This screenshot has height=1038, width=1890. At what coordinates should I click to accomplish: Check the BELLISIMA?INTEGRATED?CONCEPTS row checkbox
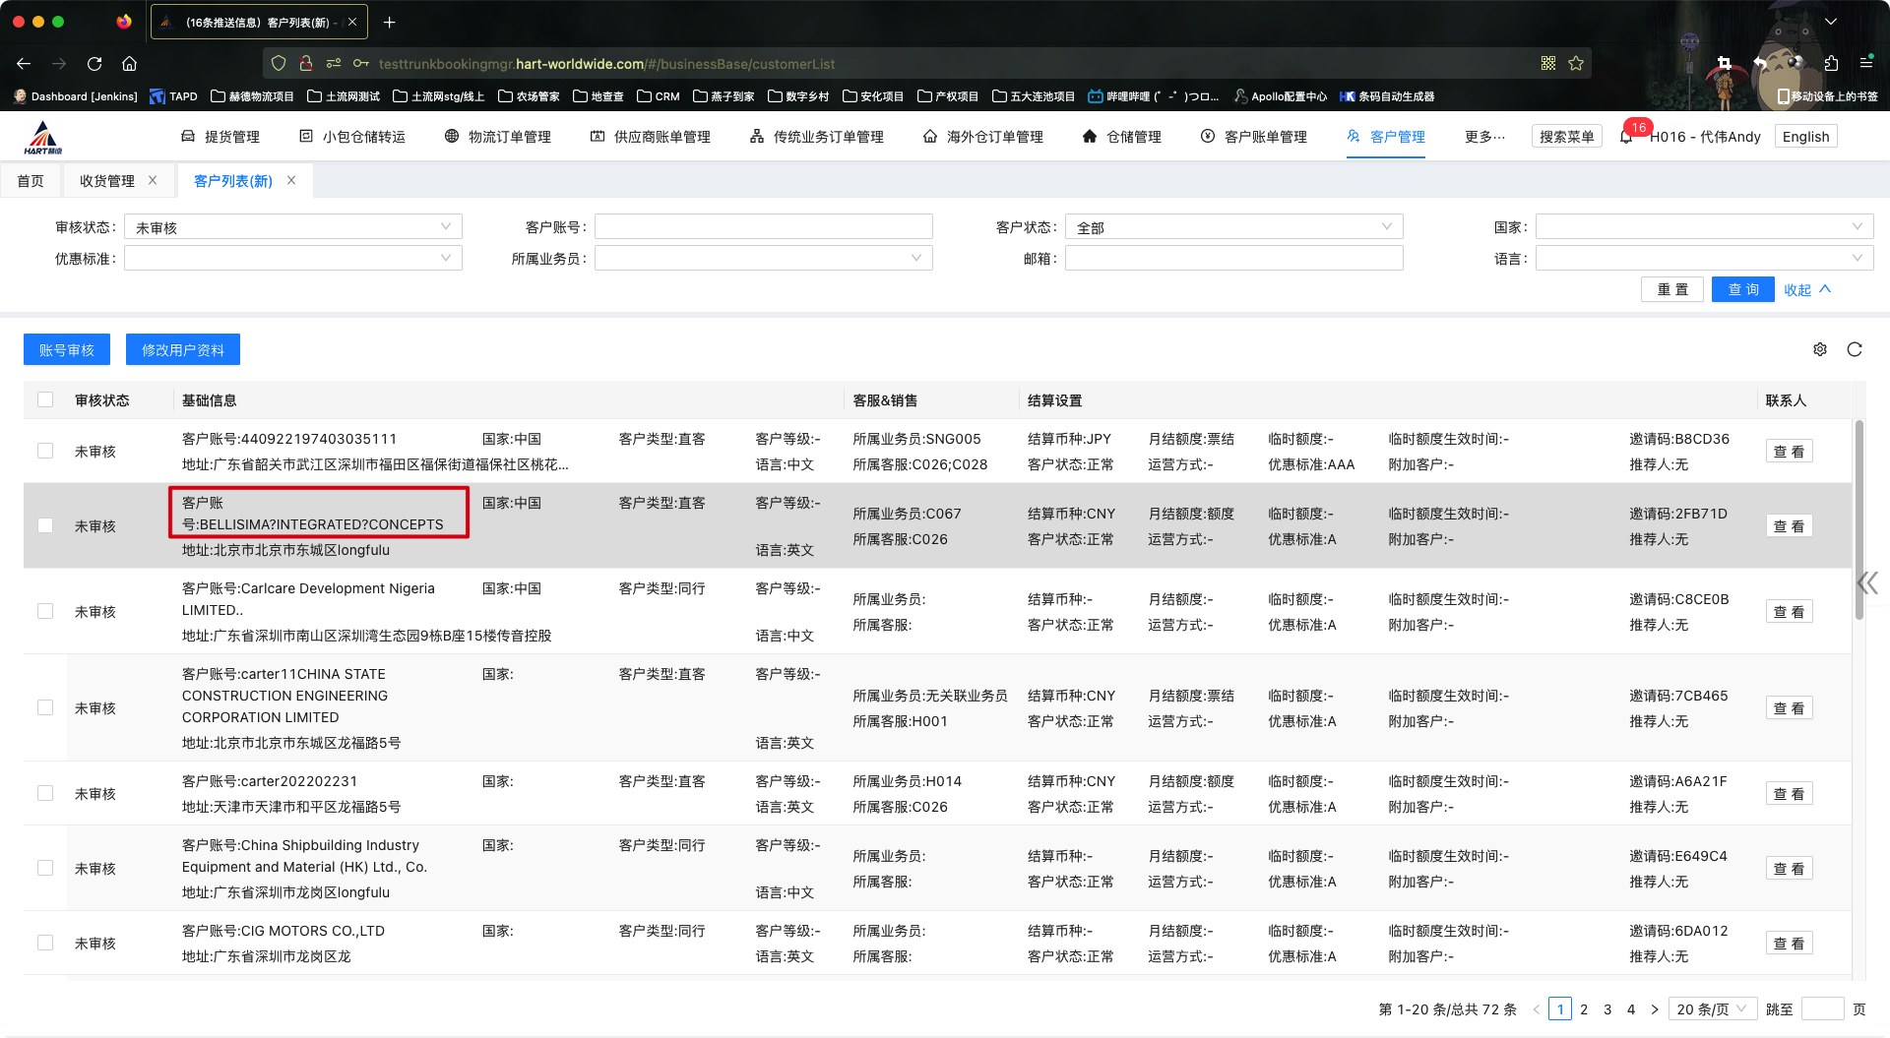click(45, 525)
